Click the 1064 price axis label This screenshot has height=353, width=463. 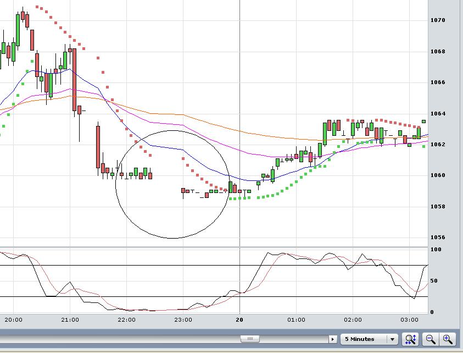pyautogui.click(x=438, y=113)
